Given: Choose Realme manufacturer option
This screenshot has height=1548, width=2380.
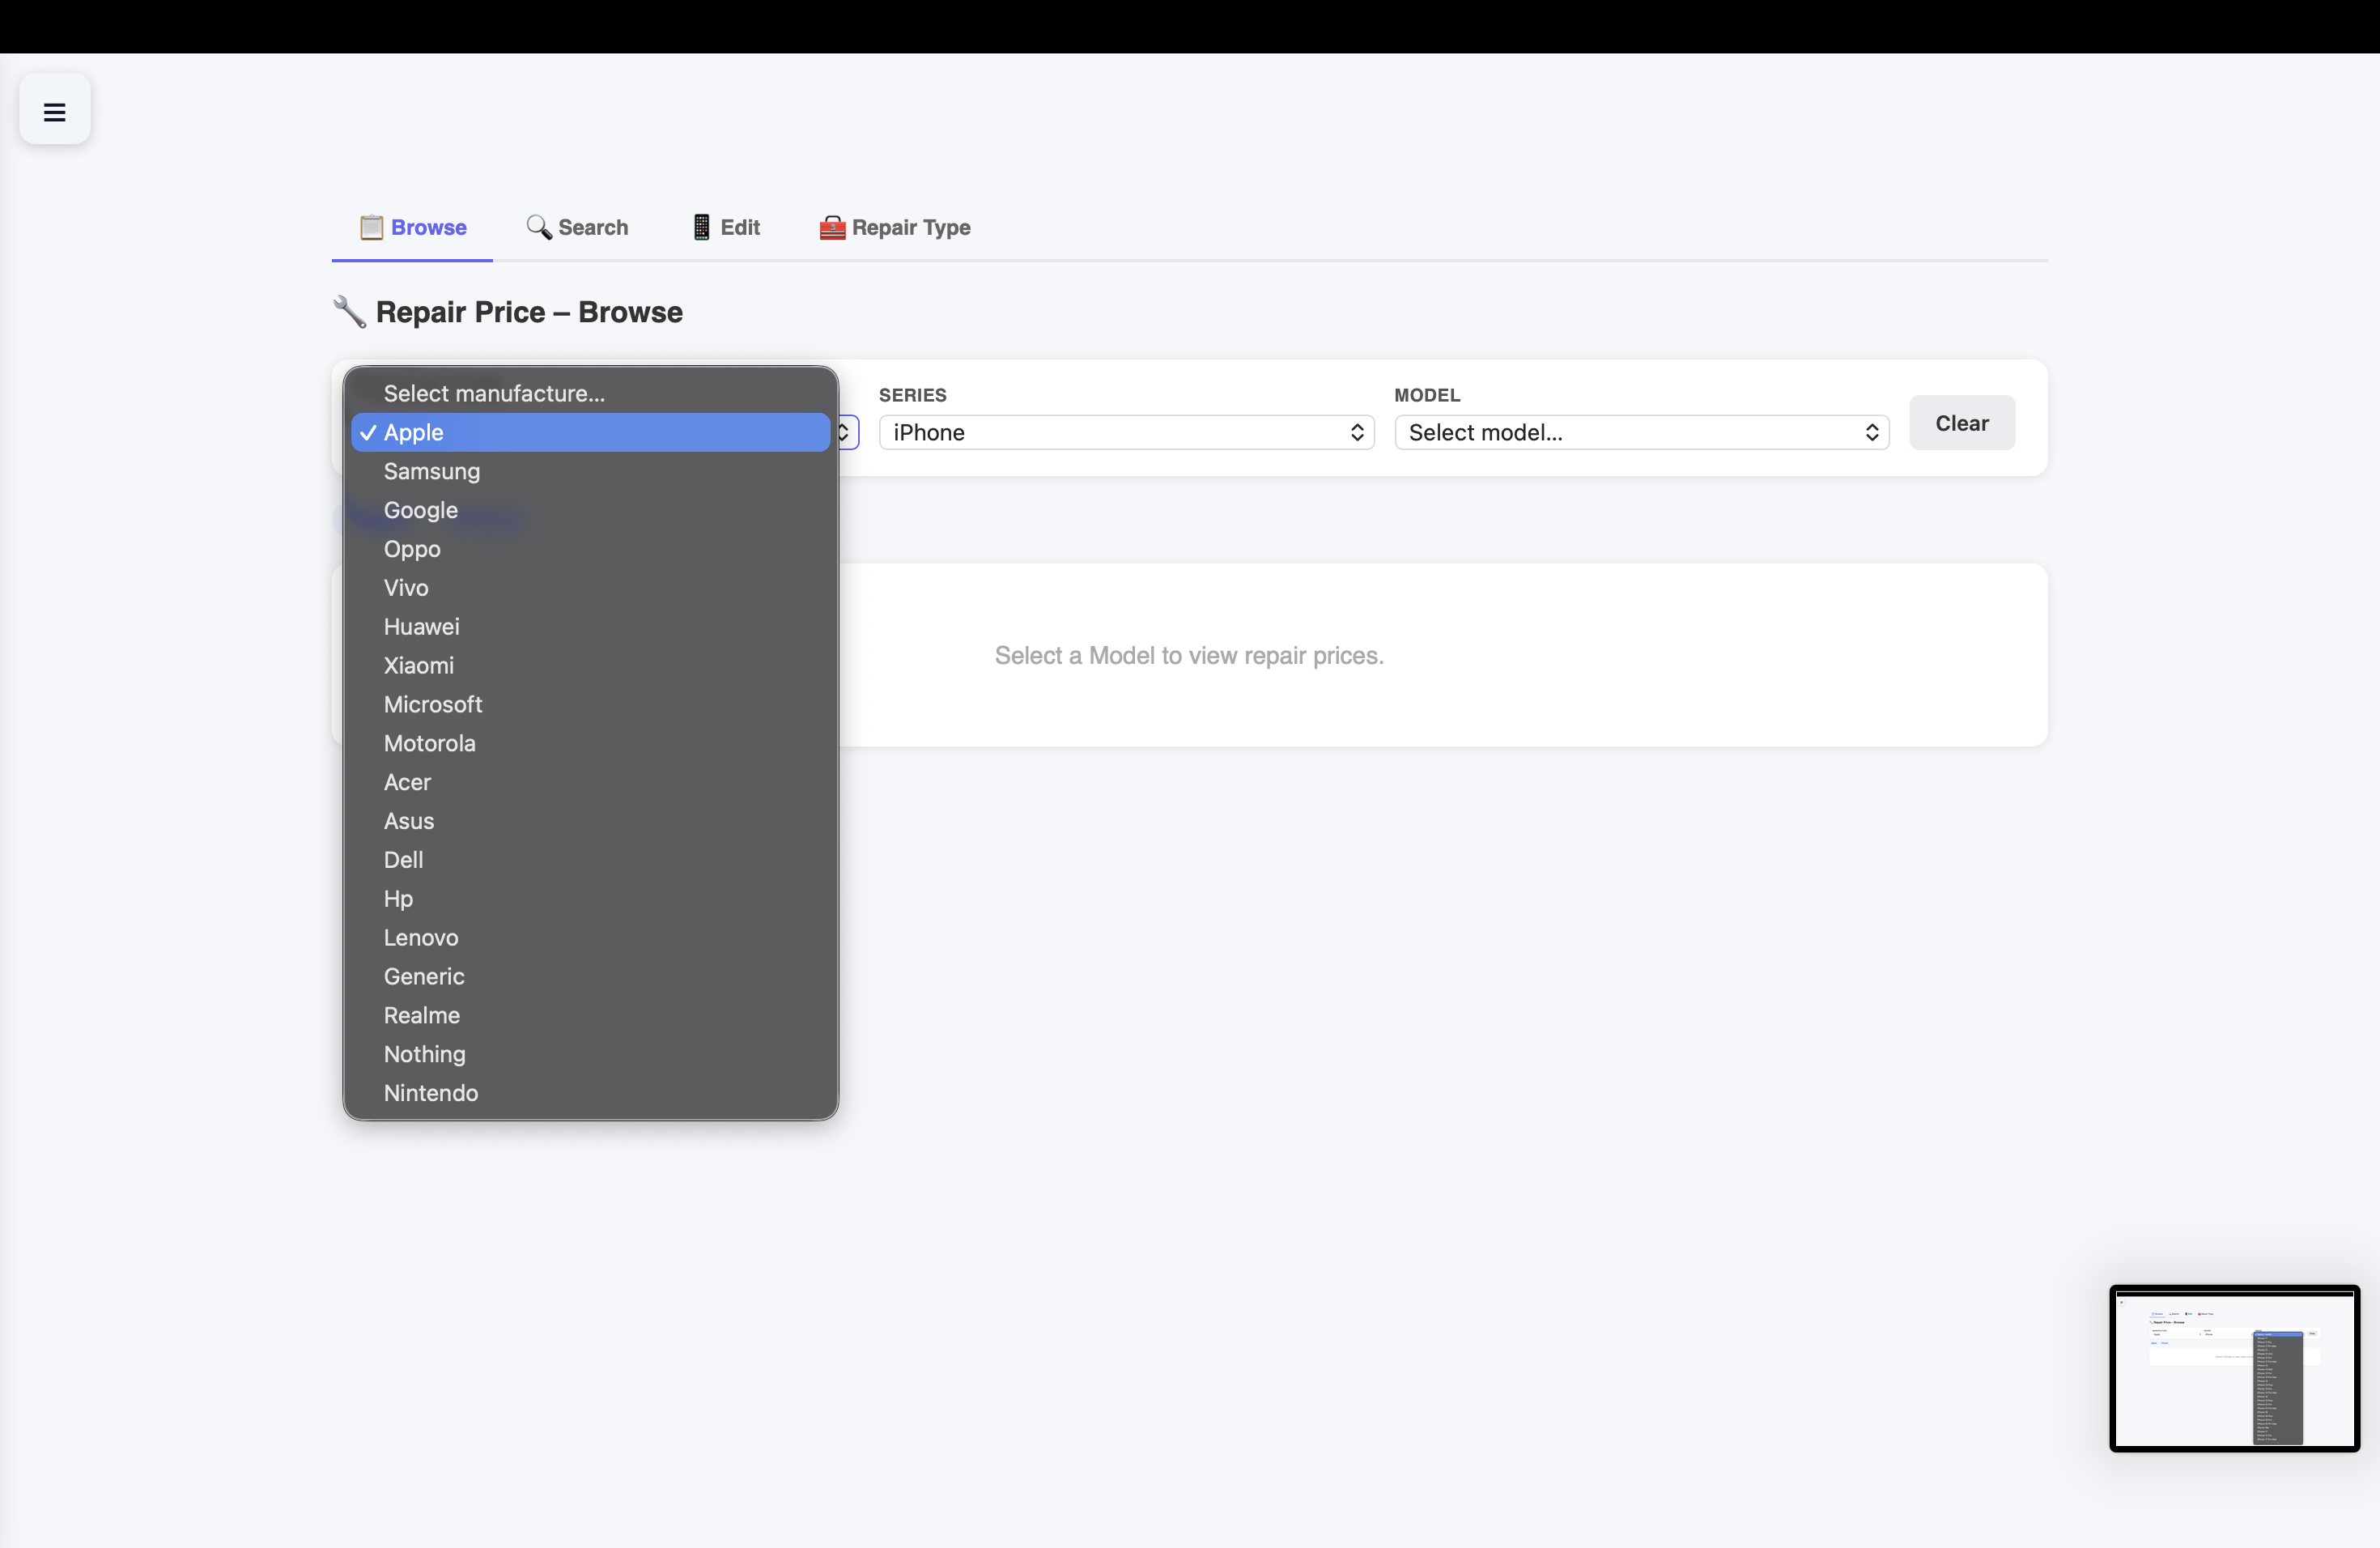Looking at the screenshot, I should click(591, 1016).
